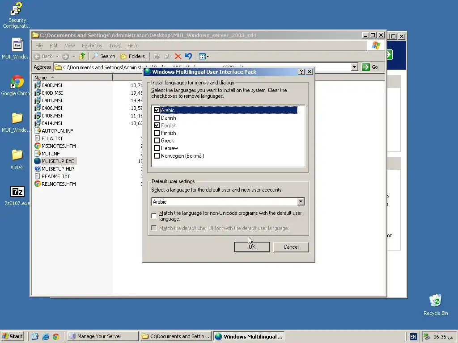Launch Chrome from quick launch bar
The width and height of the screenshot is (458, 343).
(56, 337)
